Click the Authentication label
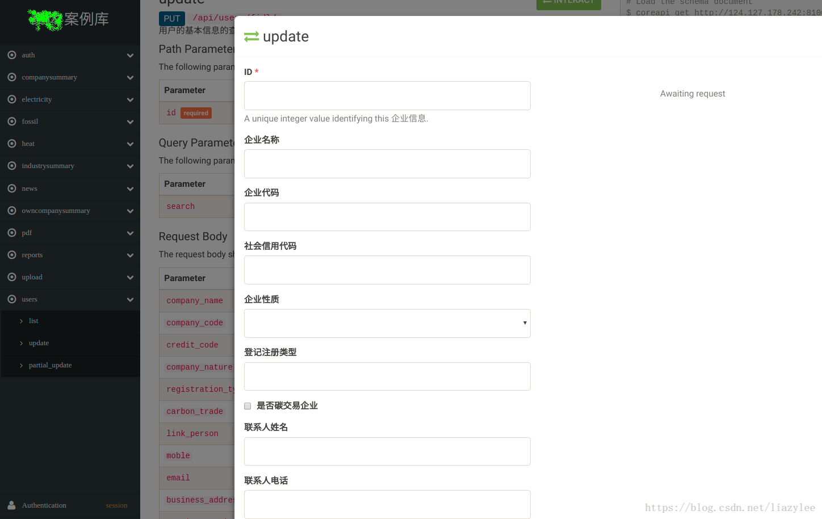Image resolution: width=822 pixels, height=519 pixels. coord(44,505)
